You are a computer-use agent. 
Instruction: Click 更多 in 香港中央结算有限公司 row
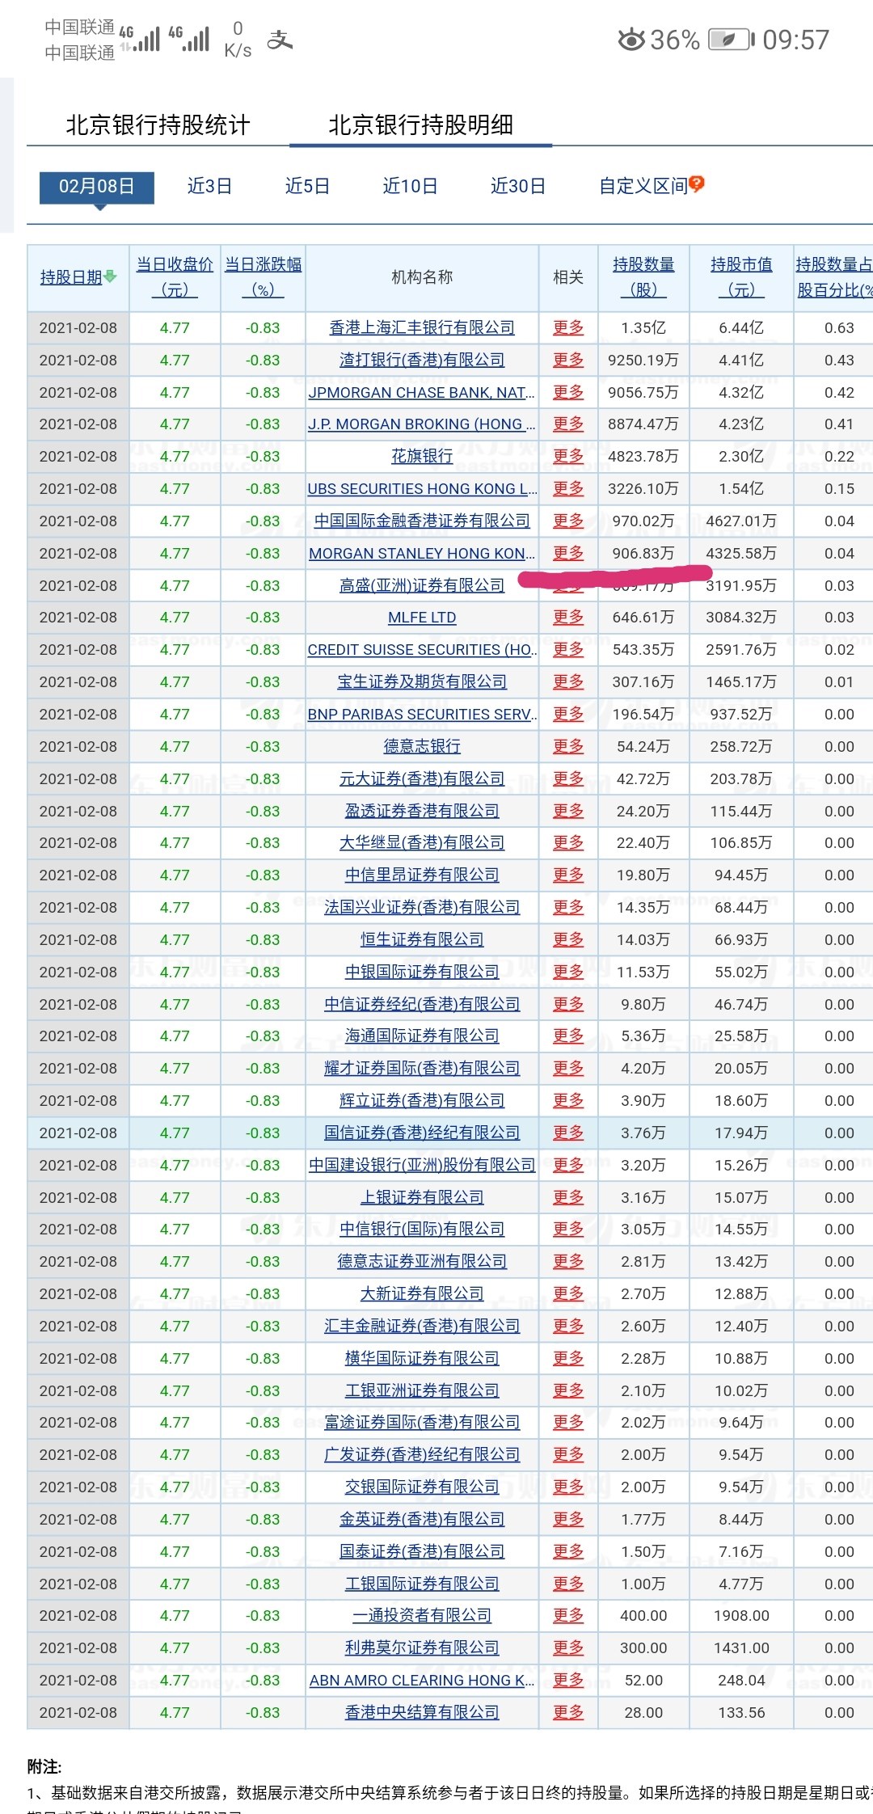(x=568, y=1713)
